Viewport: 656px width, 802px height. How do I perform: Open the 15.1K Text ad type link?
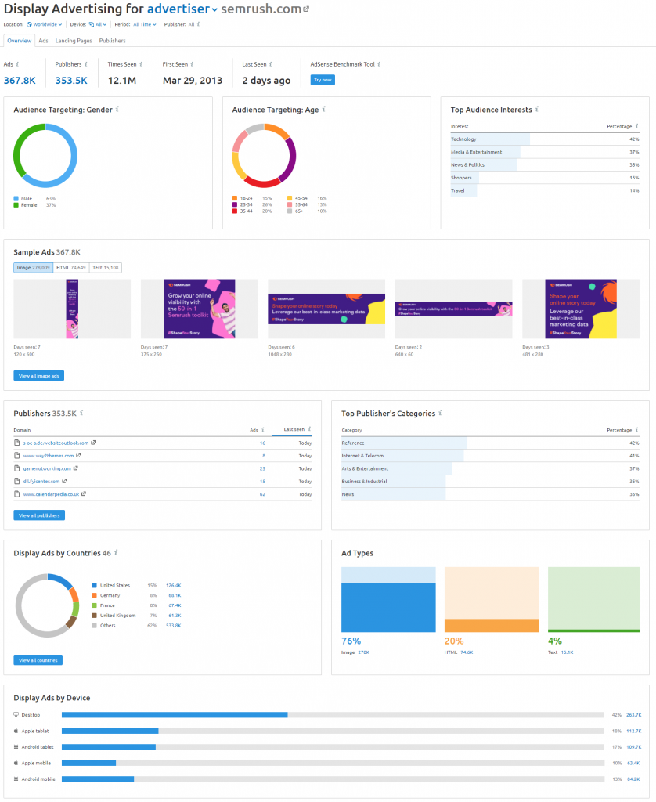[x=567, y=652]
